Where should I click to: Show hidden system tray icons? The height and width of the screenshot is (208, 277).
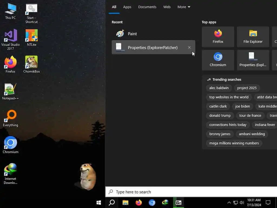point(229,203)
